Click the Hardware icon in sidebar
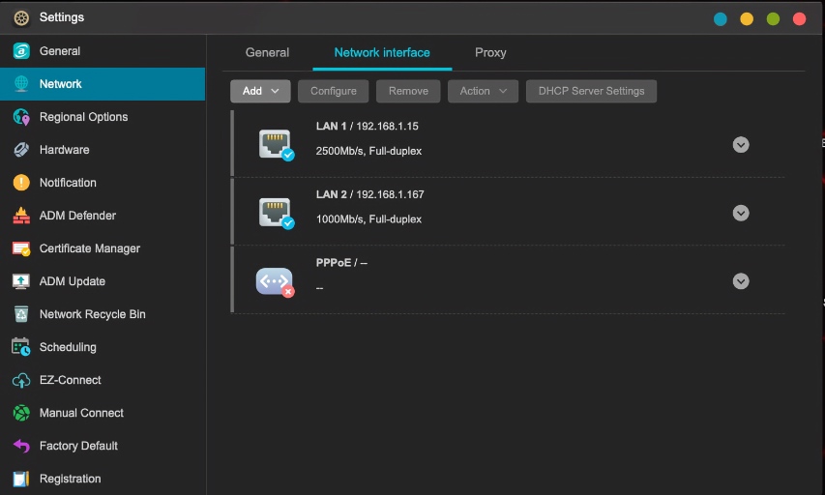This screenshot has width=825, height=495. click(x=21, y=150)
